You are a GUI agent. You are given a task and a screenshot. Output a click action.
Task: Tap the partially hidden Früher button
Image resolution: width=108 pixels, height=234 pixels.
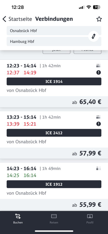click(88, 52)
